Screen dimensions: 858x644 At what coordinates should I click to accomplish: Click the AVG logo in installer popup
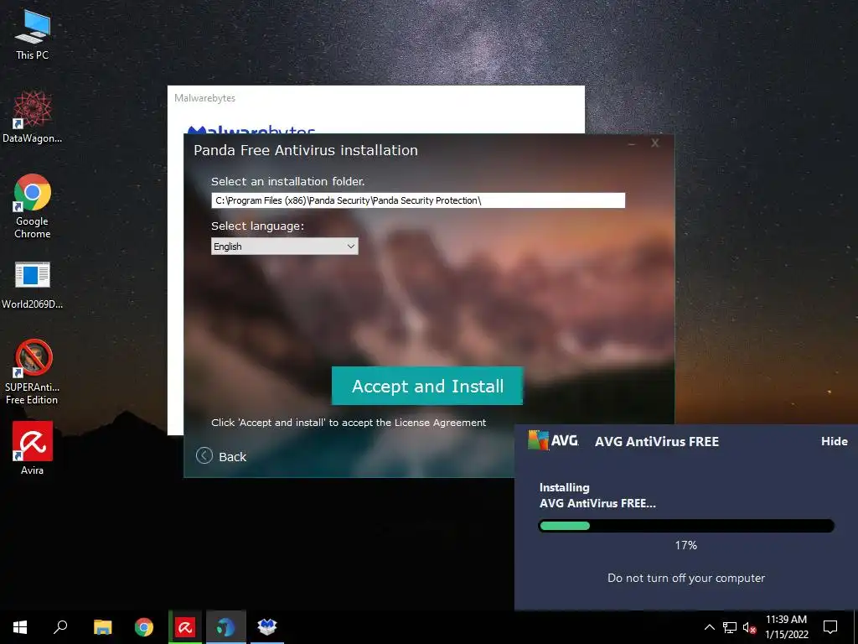[x=553, y=440]
